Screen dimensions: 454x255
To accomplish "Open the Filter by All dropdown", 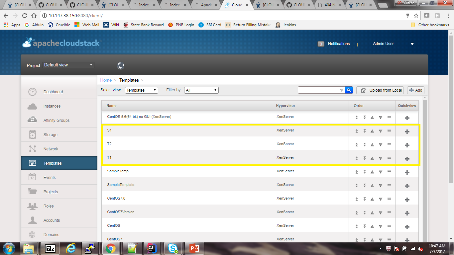I will tap(201, 90).
